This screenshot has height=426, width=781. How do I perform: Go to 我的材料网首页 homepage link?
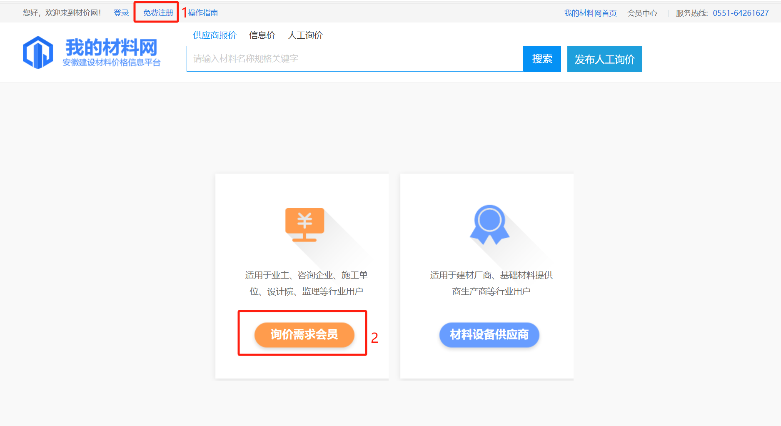click(x=590, y=13)
